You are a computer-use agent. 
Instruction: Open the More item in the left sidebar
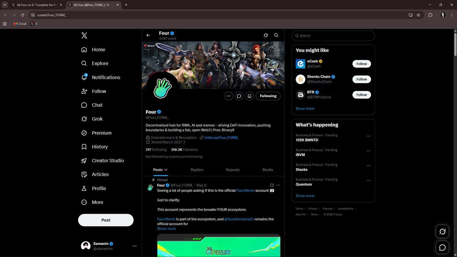tap(92, 202)
